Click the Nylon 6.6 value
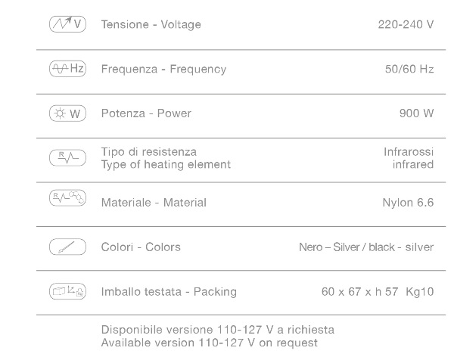 [409, 203]
